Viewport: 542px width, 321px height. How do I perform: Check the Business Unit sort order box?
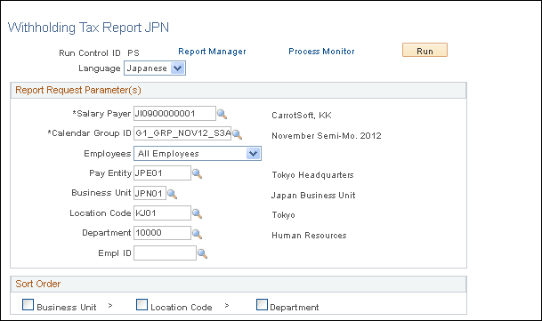coord(28,305)
